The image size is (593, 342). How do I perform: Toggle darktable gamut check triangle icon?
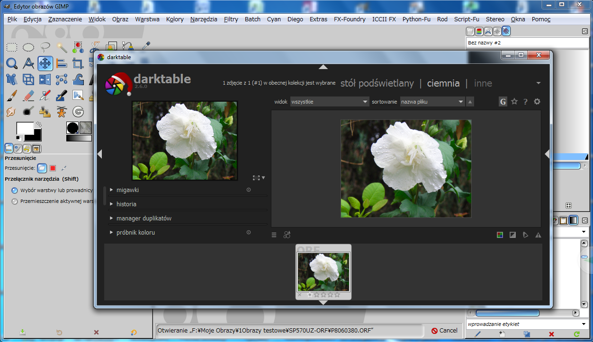pos(525,235)
